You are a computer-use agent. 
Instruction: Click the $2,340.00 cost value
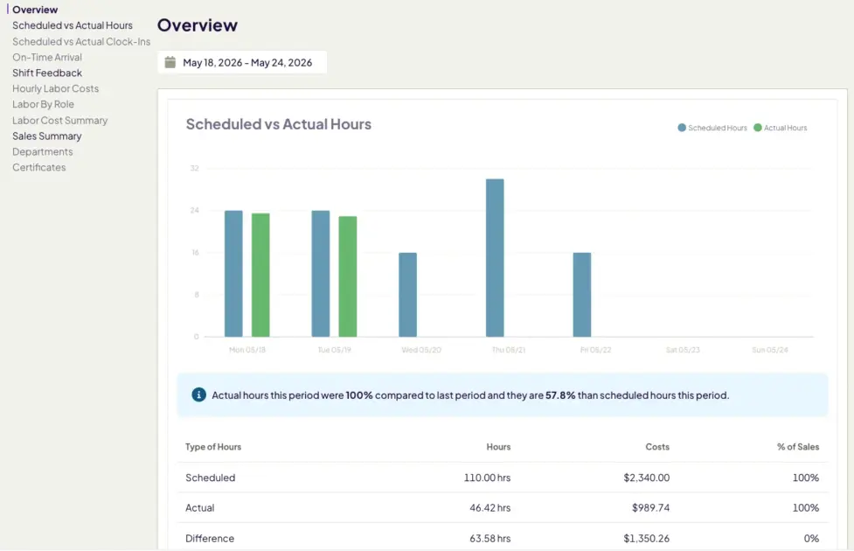coord(647,478)
